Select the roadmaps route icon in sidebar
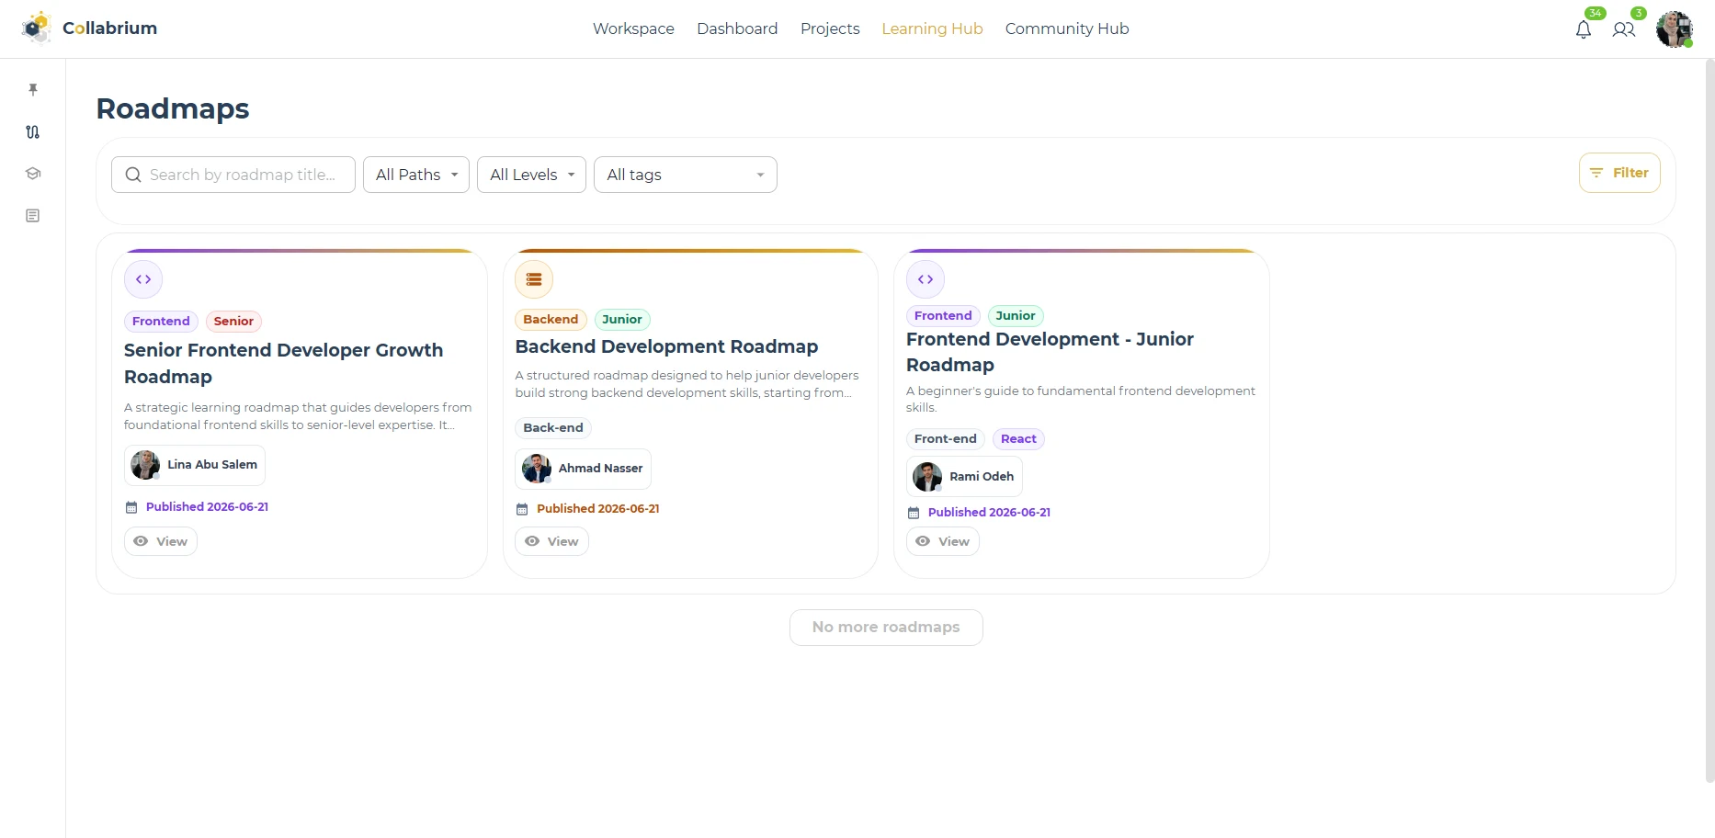Screen dimensions: 1715x838 click(x=33, y=131)
